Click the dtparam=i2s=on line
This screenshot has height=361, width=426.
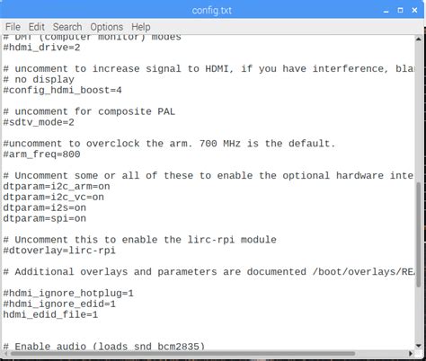(45, 207)
